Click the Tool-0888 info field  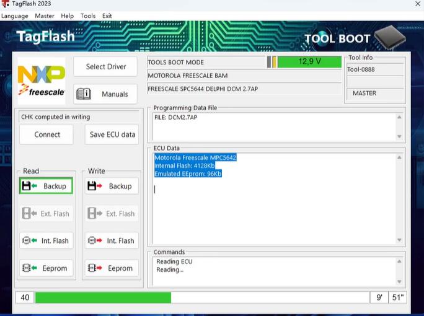pos(375,69)
